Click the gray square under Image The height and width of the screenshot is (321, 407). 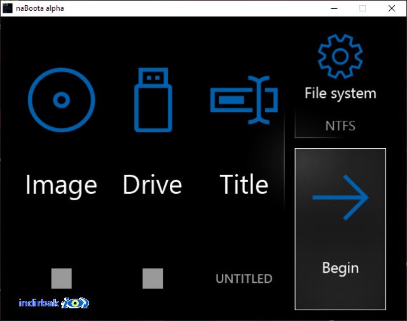pyautogui.click(x=62, y=278)
